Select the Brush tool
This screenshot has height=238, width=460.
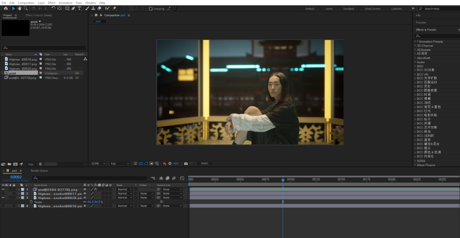pos(87,9)
